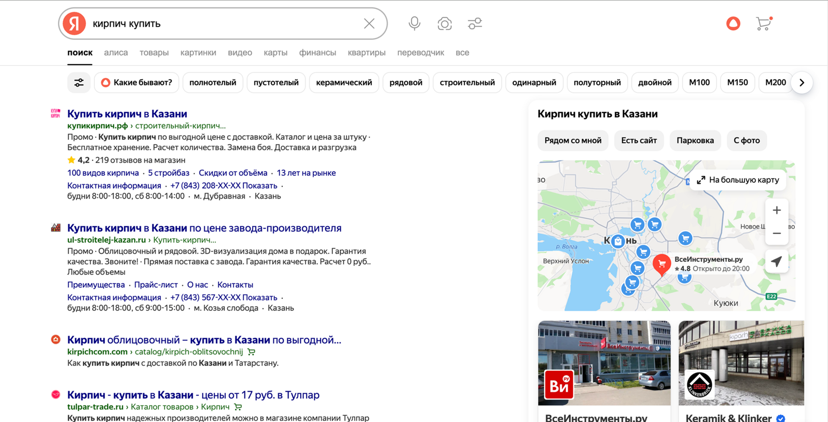This screenshot has height=422, width=828.
Task: Open Alice assistant red circle icon
Action: (733, 23)
